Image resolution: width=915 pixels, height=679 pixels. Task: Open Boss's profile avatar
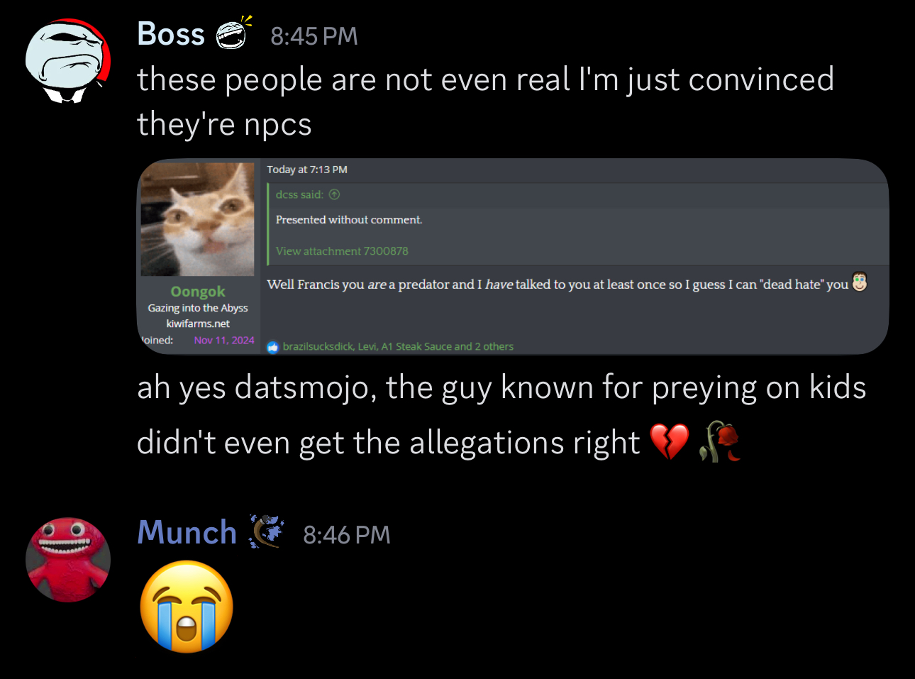pyautogui.click(x=68, y=62)
